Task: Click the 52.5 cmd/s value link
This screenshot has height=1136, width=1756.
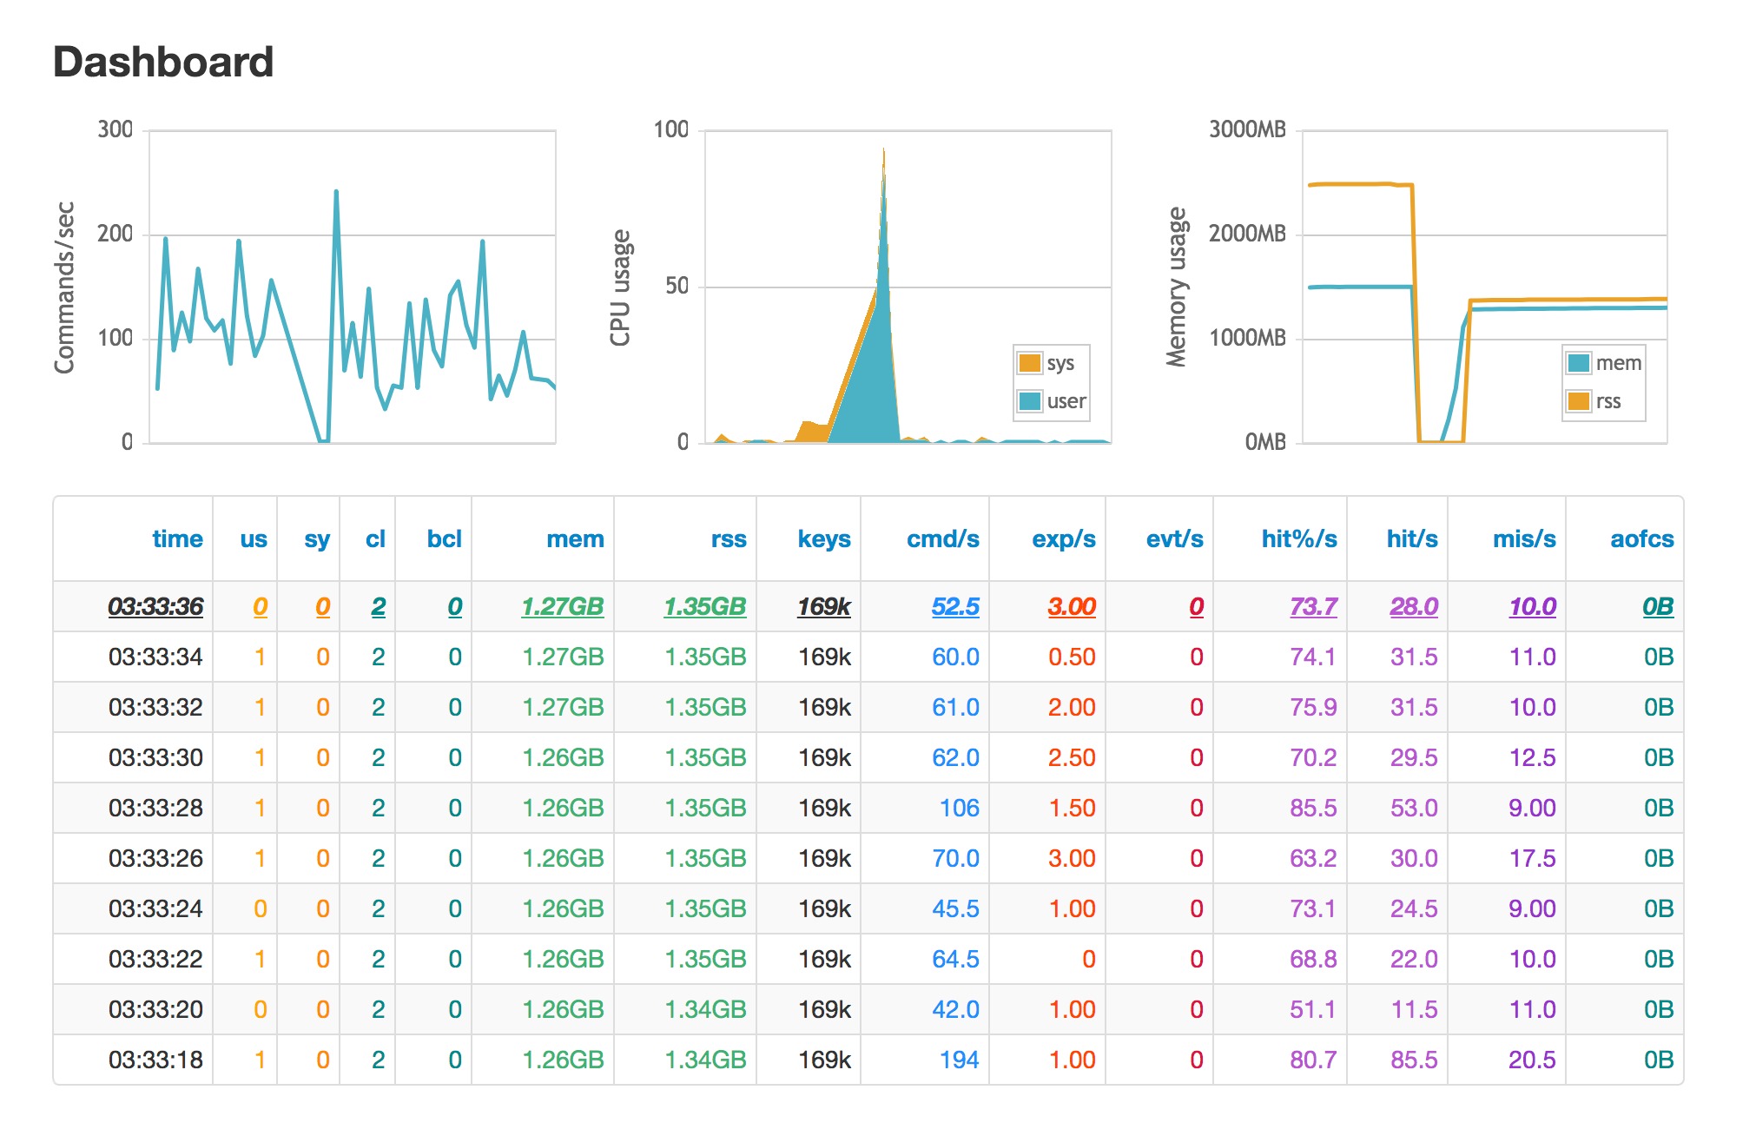Action: pyautogui.click(x=954, y=606)
